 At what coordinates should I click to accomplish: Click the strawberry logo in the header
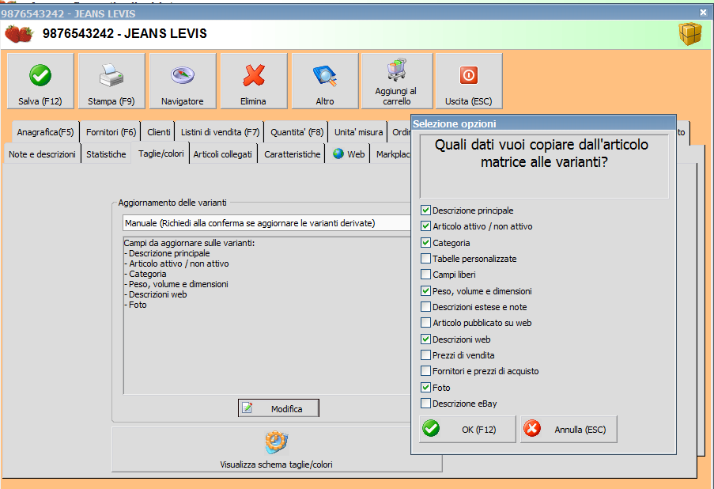pos(19,34)
